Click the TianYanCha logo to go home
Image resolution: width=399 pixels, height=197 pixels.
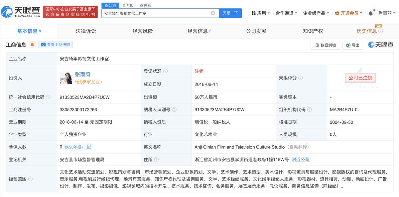click(21, 12)
